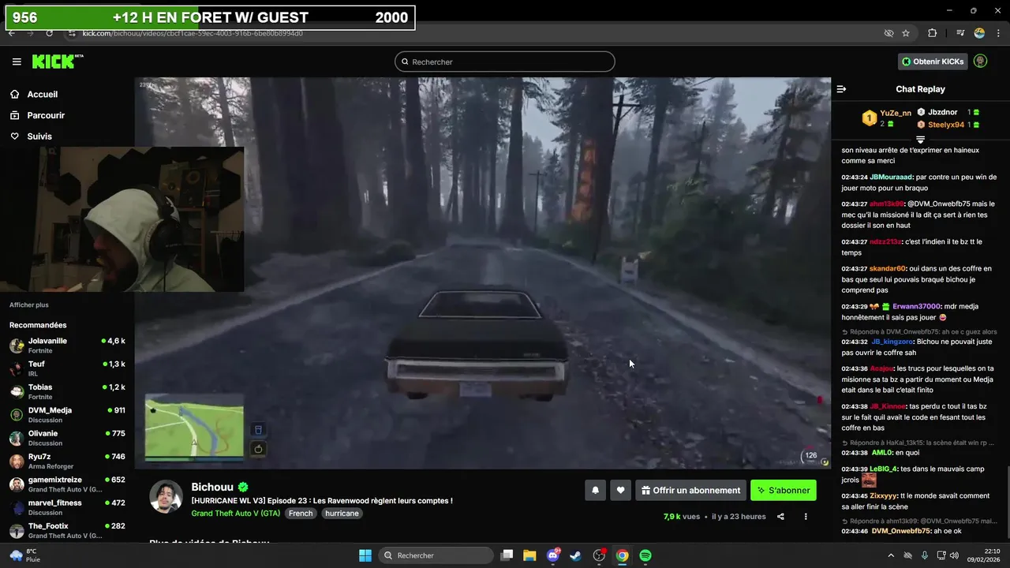Viewport: 1010px width, 568px height.
Task: Click the heart follow button
Action: [x=621, y=490]
